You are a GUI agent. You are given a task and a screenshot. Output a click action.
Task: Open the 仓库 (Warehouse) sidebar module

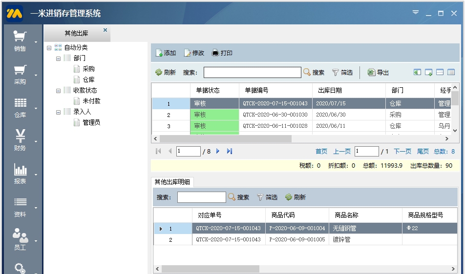click(x=20, y=107)
